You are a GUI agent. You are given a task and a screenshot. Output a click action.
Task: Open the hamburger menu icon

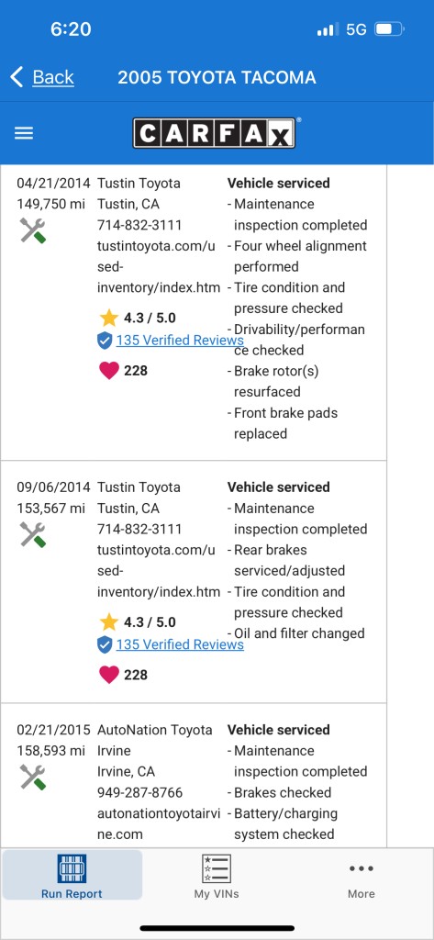(23, 133)
